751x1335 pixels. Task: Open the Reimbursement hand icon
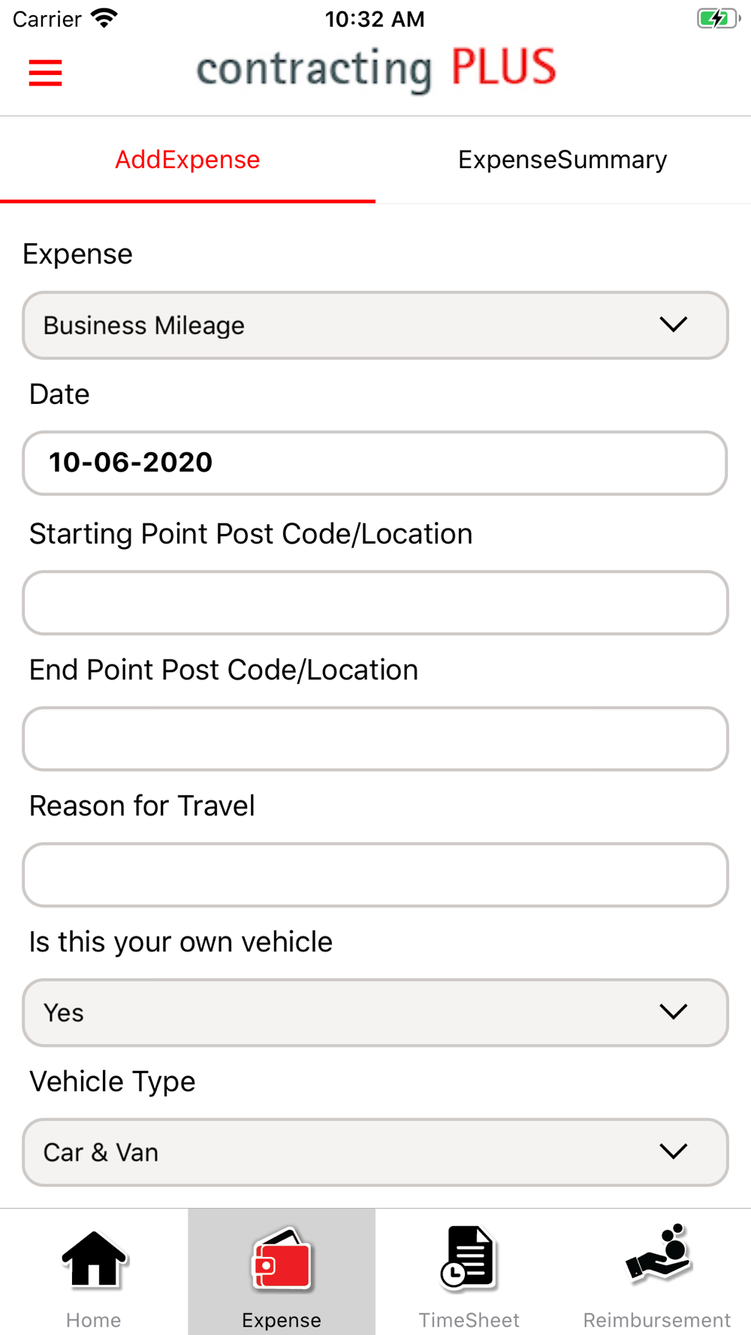[x=658, y=1253]
